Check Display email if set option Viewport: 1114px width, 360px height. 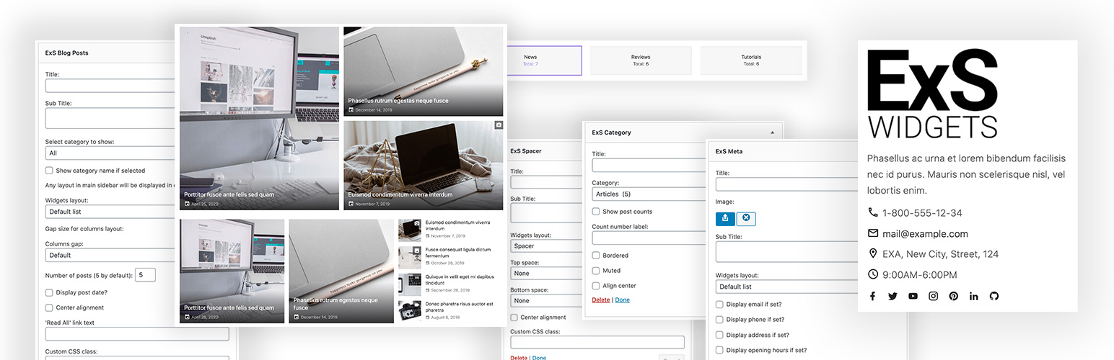[719, 305]
